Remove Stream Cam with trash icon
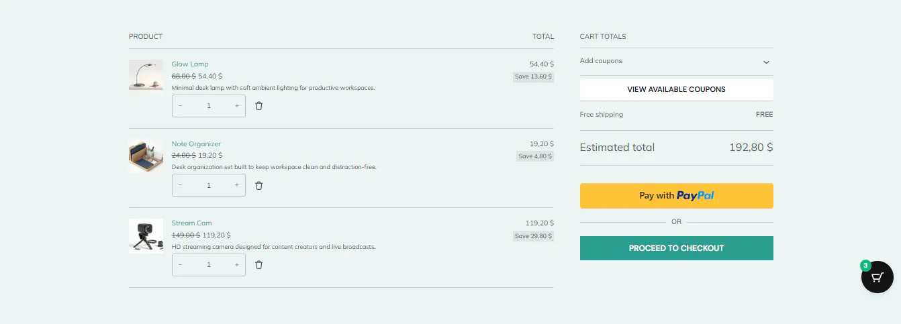Screen dimensions: 901x324 tap(258, 265)
